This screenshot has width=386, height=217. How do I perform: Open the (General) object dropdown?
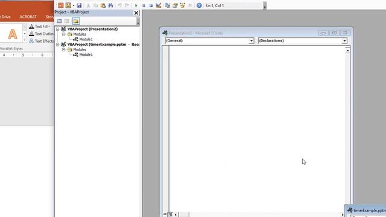[251, 41]
